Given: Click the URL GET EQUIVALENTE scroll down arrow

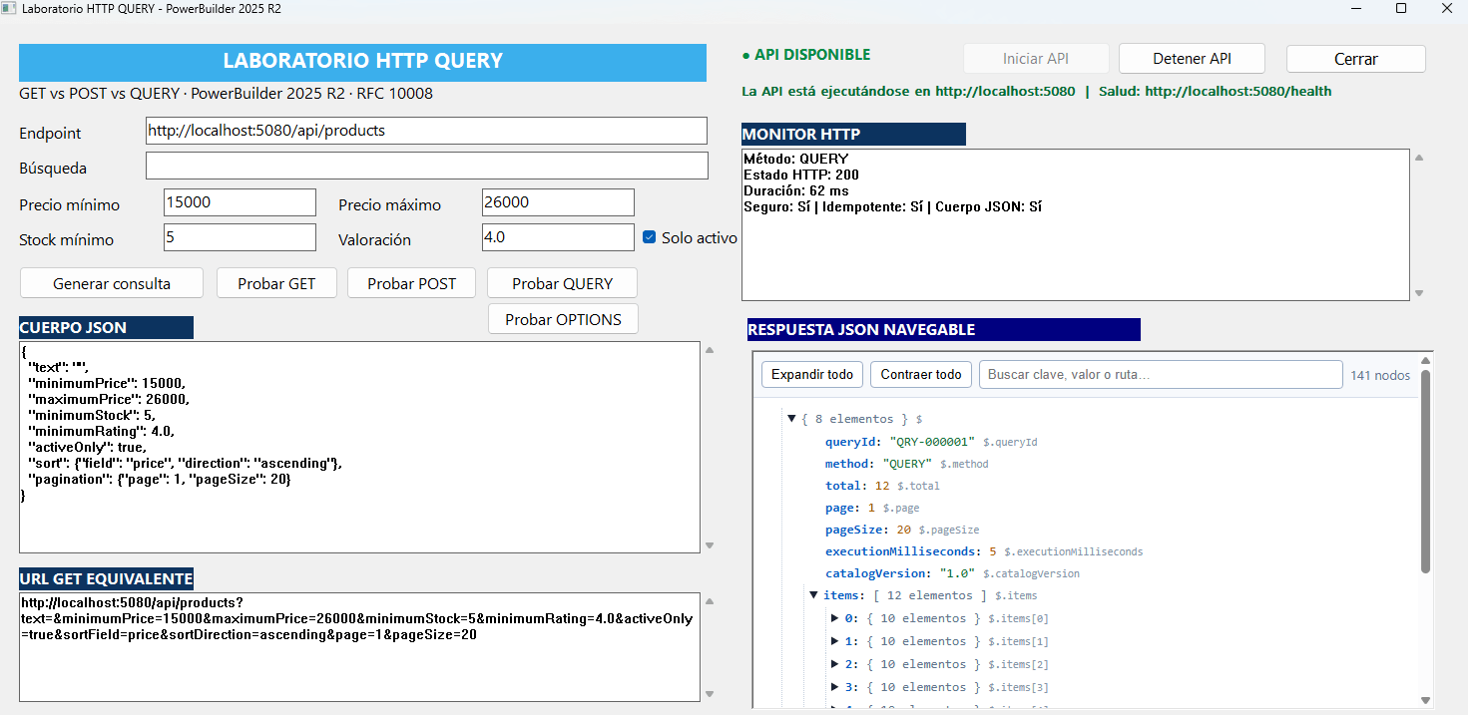Looking at the screenshot, I should [710, 694].
